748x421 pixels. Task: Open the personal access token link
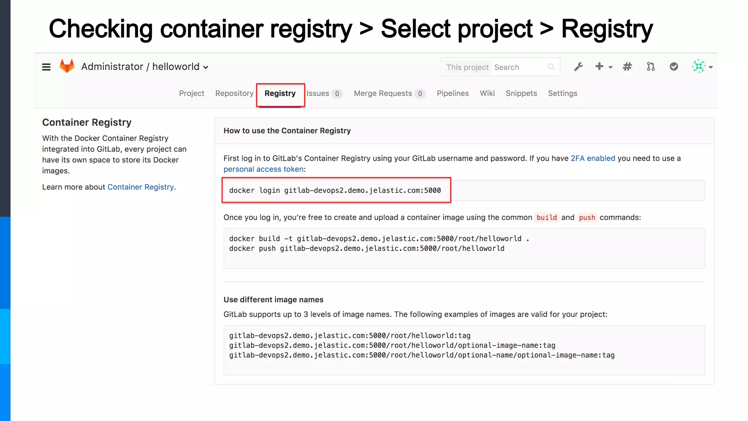(x=263, y=169)
